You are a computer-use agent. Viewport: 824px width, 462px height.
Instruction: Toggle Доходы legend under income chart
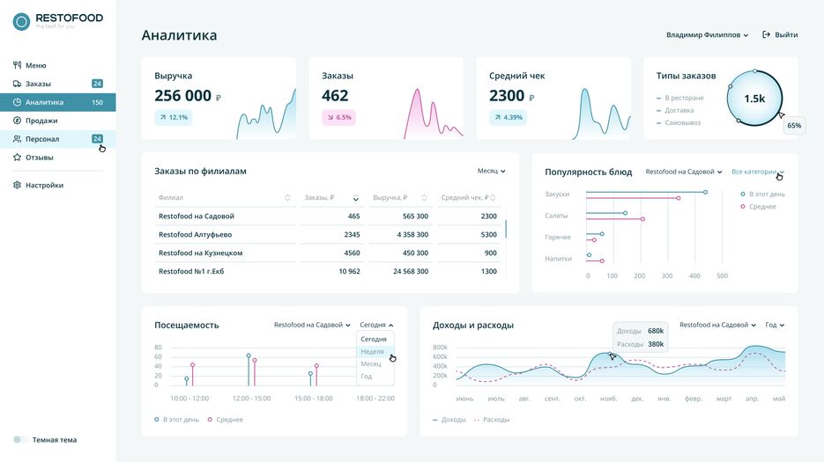pos(449,420)
